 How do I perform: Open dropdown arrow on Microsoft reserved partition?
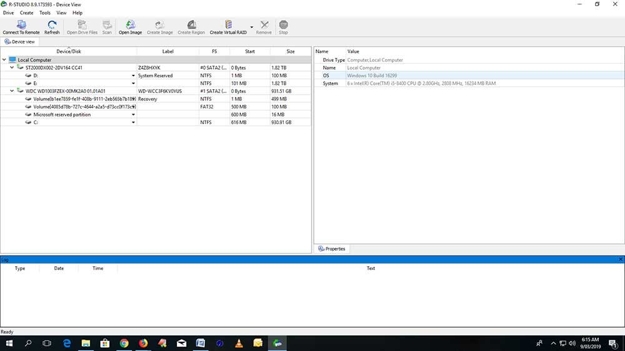tap(133, 115)
